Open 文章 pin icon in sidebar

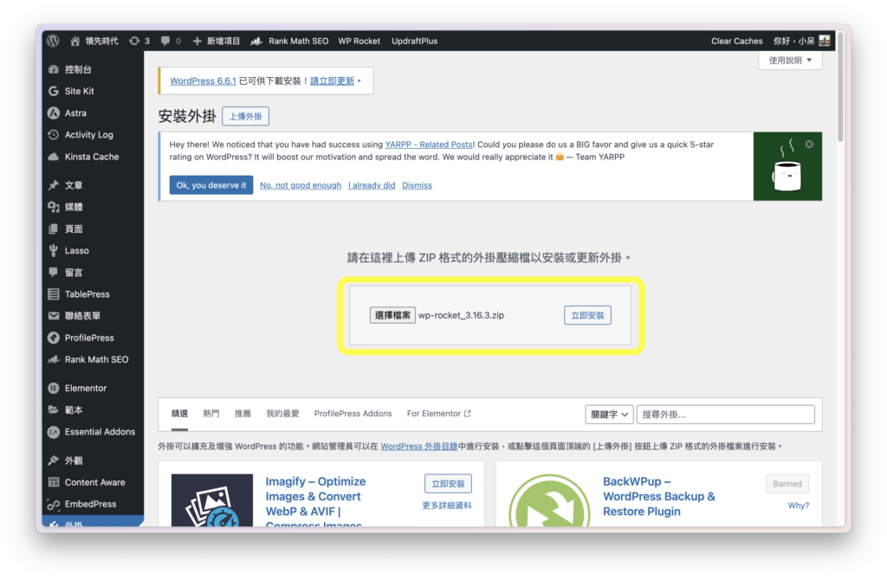click(x=54, y=185)
